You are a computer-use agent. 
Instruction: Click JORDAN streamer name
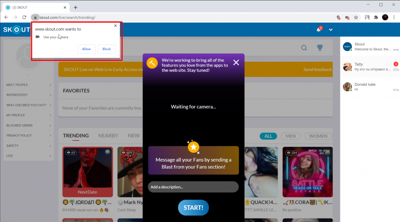[x=87, y=202]
